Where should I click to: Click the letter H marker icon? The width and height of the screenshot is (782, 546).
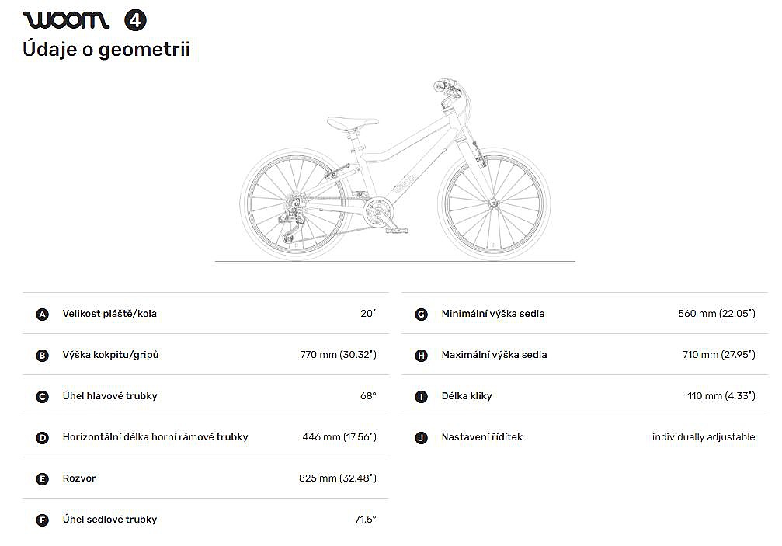(x=422, y=356)
